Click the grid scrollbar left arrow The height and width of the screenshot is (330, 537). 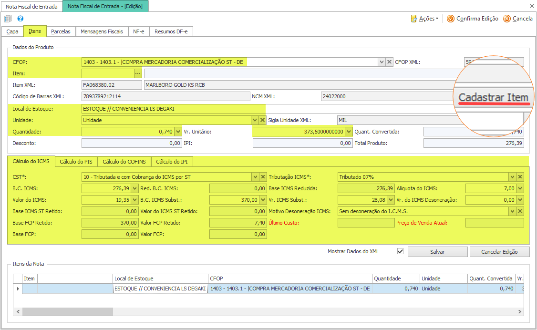18,311
